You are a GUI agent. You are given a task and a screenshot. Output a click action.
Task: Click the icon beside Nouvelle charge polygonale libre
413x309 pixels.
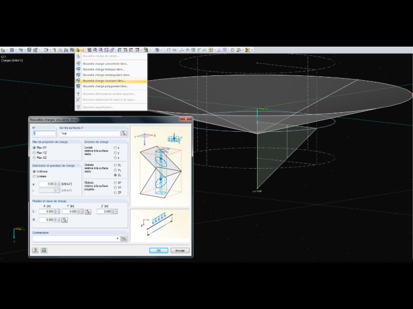pos(78,86)
